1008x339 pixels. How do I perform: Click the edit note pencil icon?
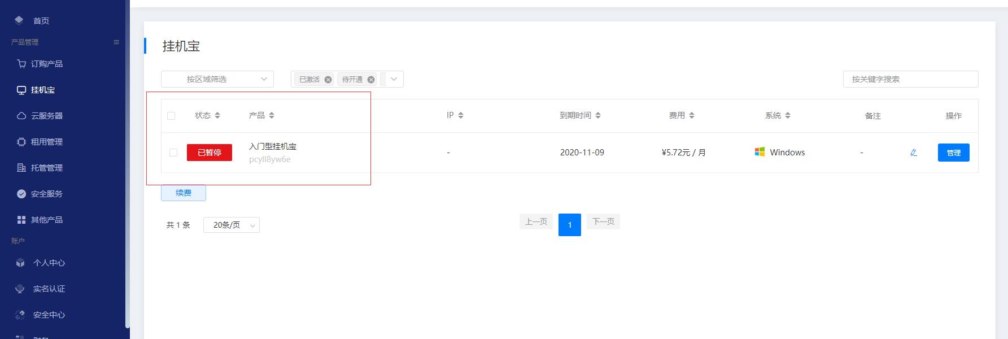913,153
